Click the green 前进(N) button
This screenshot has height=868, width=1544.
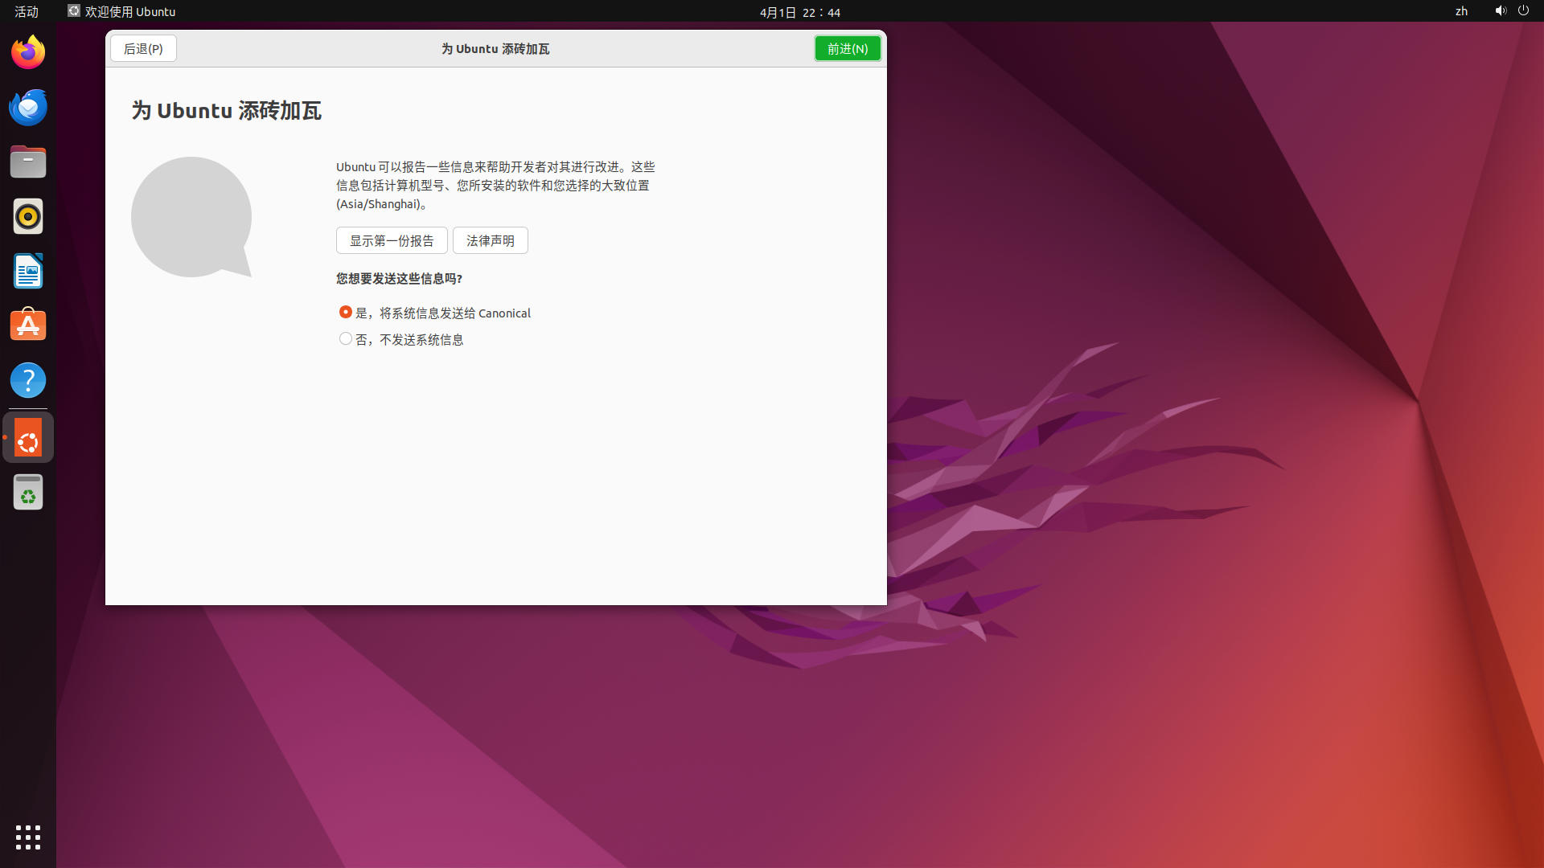pos(847,49)
